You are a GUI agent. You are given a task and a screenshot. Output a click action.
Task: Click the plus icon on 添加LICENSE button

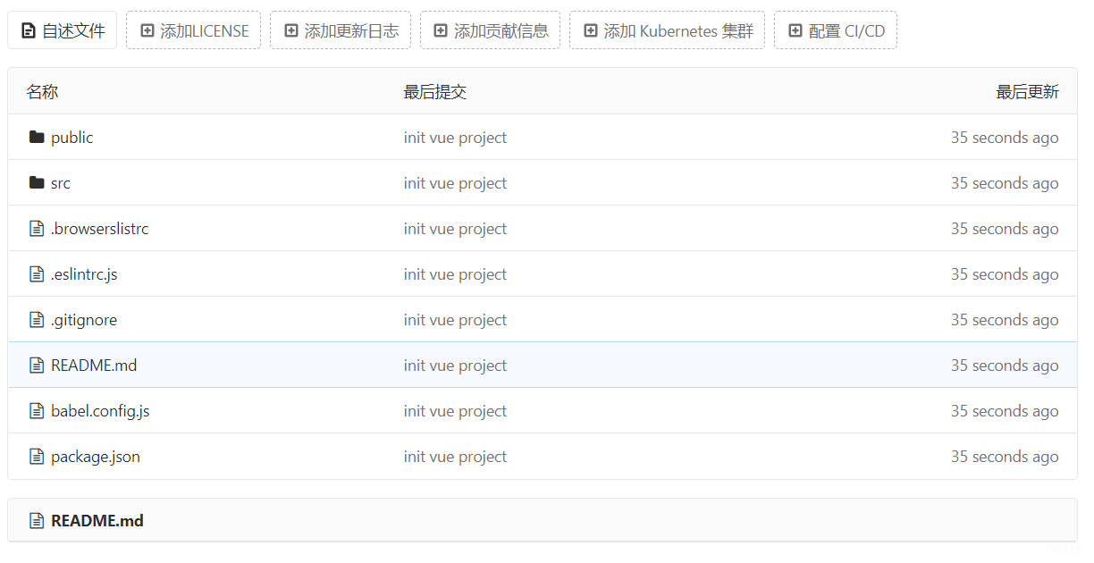[x=147, y=31]
